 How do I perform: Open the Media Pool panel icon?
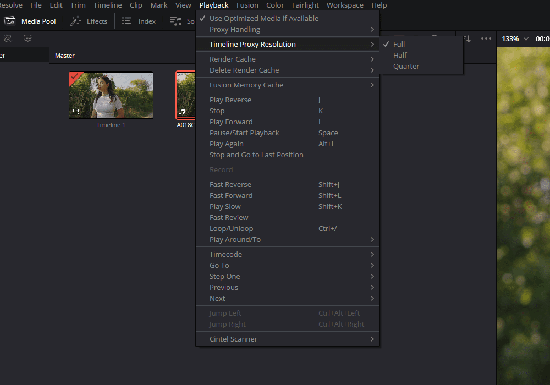point(10,21)
